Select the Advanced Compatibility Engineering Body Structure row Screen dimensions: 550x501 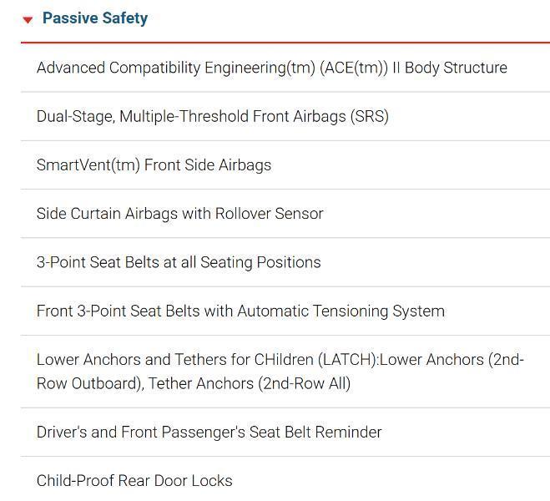271,68
